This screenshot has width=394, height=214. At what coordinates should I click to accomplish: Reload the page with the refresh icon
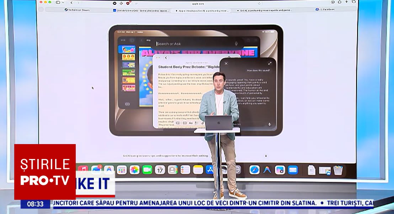pos(259,4)
